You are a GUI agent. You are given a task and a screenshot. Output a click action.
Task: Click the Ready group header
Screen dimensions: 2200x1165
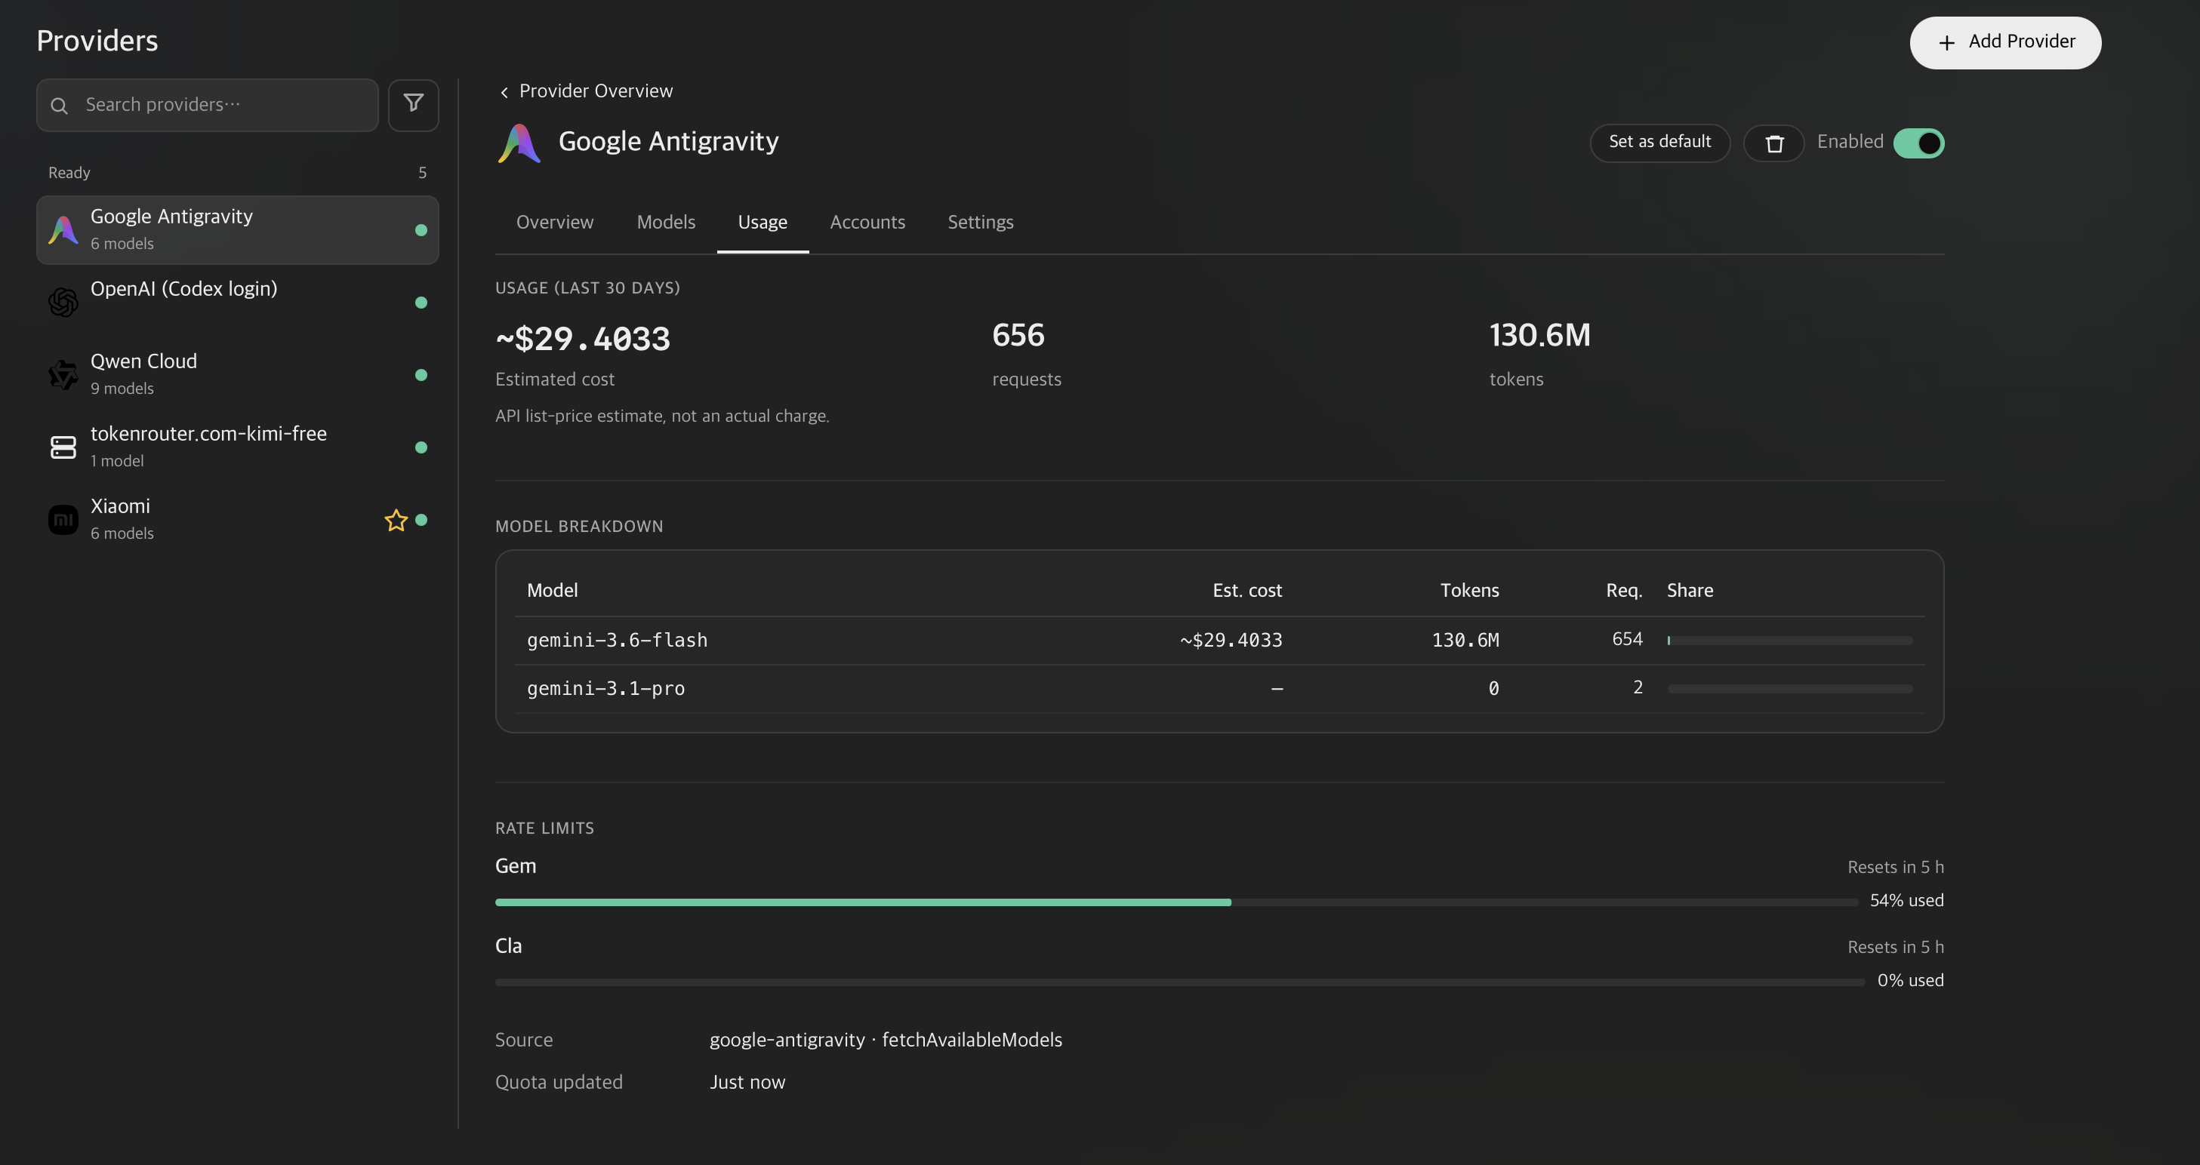(x=69, y=174)
